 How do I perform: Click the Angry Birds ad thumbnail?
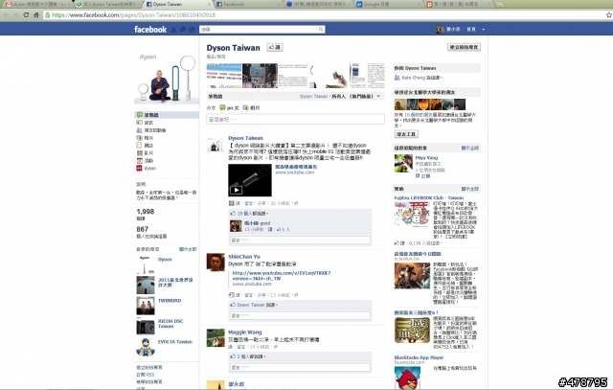407,378
